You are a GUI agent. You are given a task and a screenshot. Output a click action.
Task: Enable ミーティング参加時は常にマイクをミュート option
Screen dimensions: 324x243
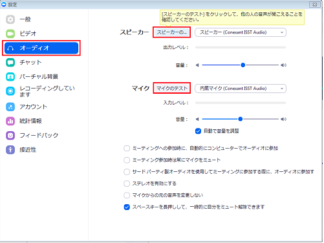pos(127,160)
